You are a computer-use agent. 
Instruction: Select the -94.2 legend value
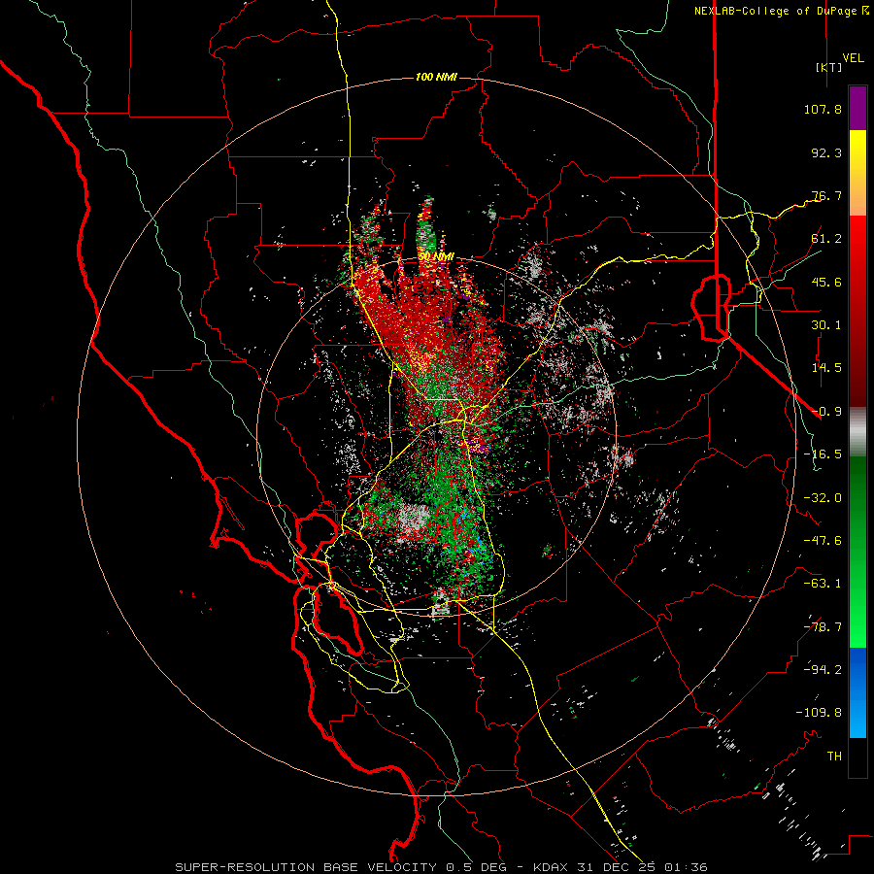tap(823, 670)
